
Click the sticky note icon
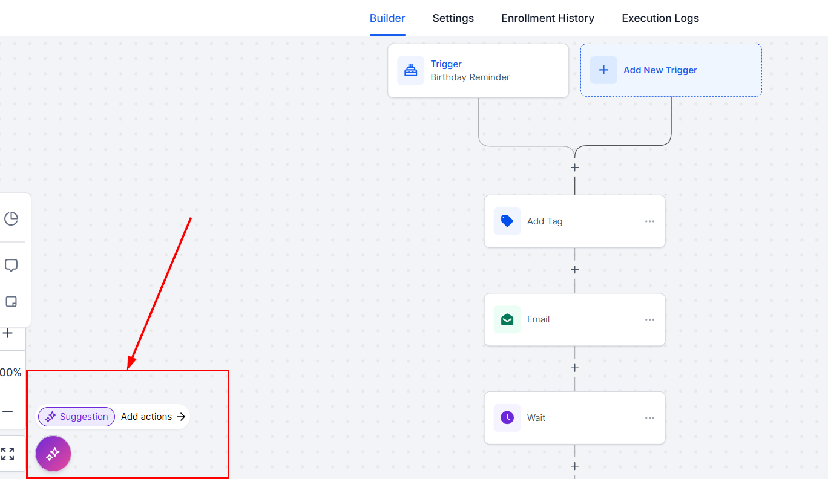click(x=11, y=301)
